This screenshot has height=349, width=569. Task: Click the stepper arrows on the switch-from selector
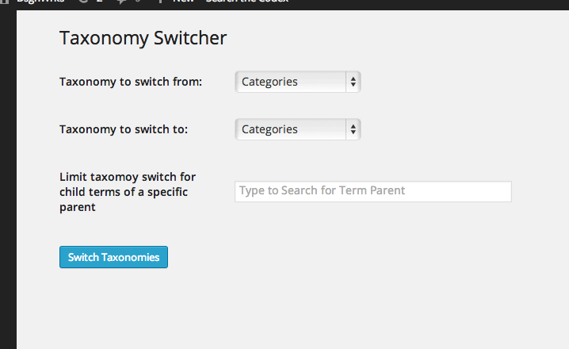pyautogui.click(x=353, y=82)
